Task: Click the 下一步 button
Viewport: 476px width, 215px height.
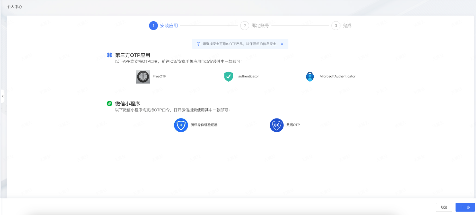Action: click(x=465, y=207)
